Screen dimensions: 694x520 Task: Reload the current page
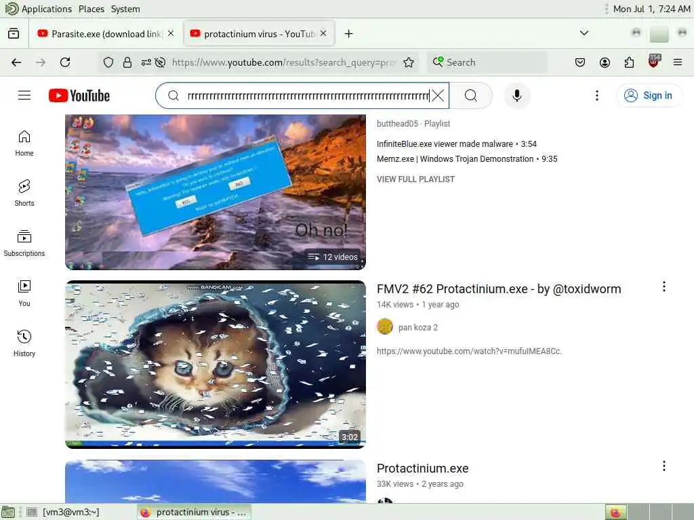click(65, 62)
